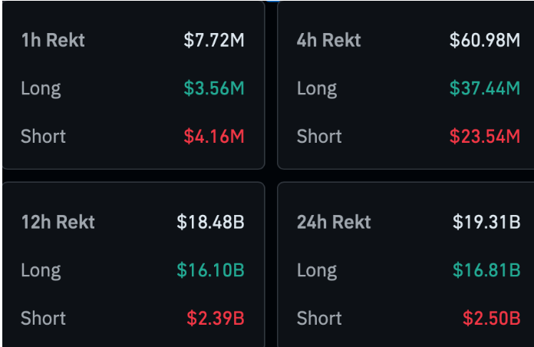The image size is (534, 347).
Task: Select the $60.98M total in 4h Rekt
Action: [484, 40]
